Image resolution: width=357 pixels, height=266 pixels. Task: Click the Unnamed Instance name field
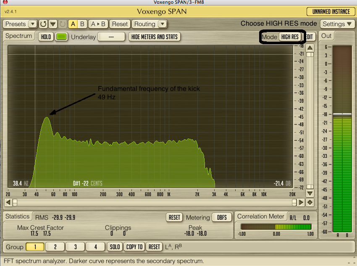331,12
